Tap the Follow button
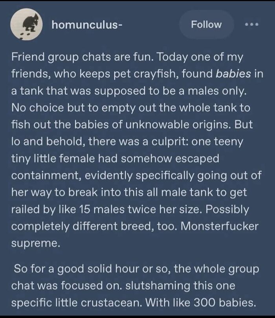Image resolution: width=275 pixels, height=318 pixels. pos(206,25)
